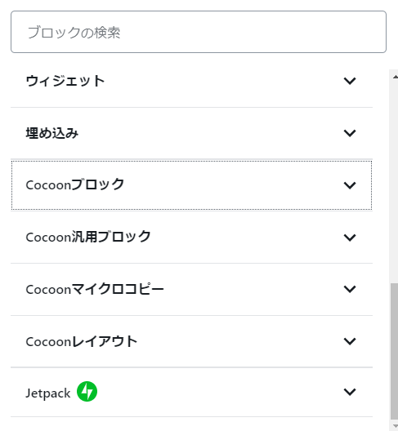Expand the Cocoonレイアウト category

tap(82, 341)
